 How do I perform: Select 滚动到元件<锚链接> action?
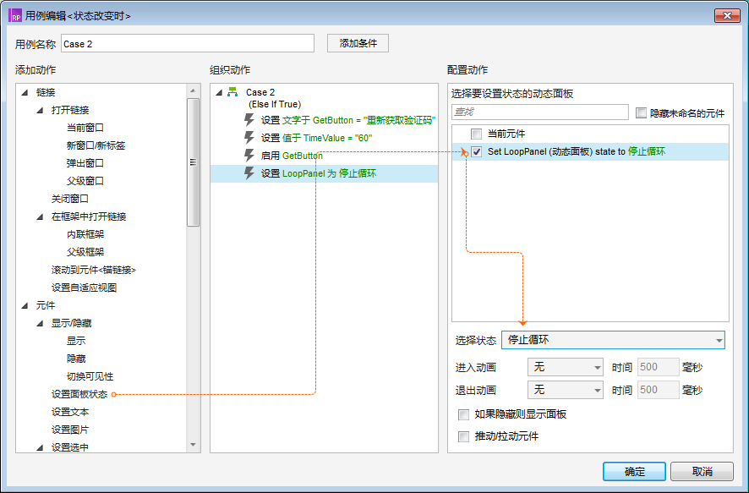tap(93, 270)
